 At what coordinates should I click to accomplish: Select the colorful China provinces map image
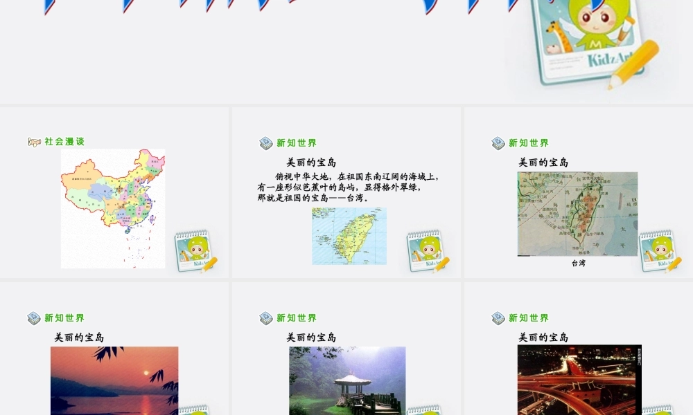[x=113, y=209]
